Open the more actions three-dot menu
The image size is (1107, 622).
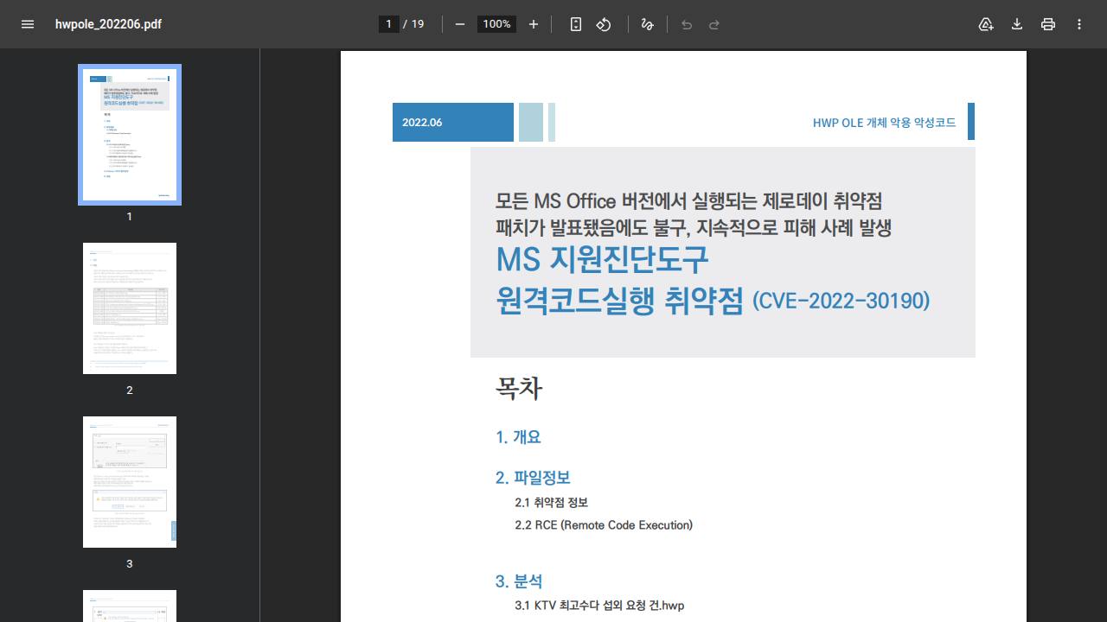click(x=1079, y=24)
